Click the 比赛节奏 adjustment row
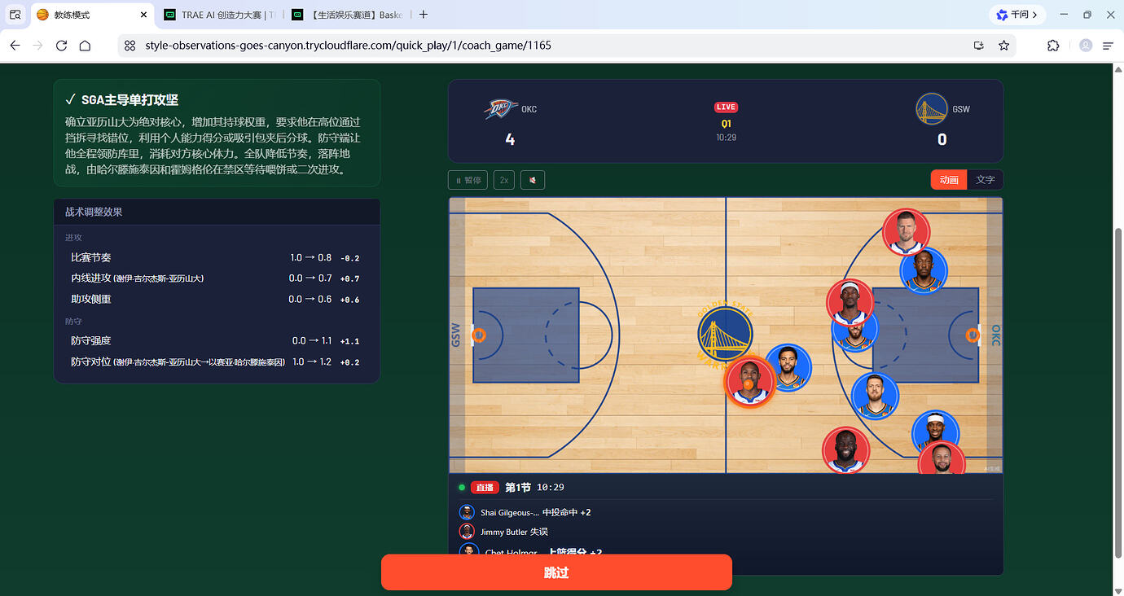1124x596 pixels. click(217, 257)
